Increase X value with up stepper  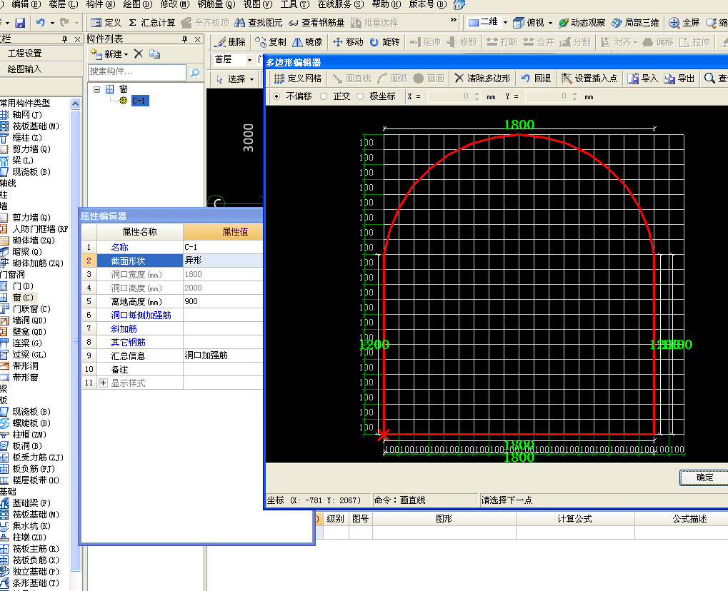click(x=477, y=94)
